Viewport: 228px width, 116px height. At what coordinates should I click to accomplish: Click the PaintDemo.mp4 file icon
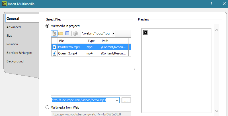[x=54, y=47]
